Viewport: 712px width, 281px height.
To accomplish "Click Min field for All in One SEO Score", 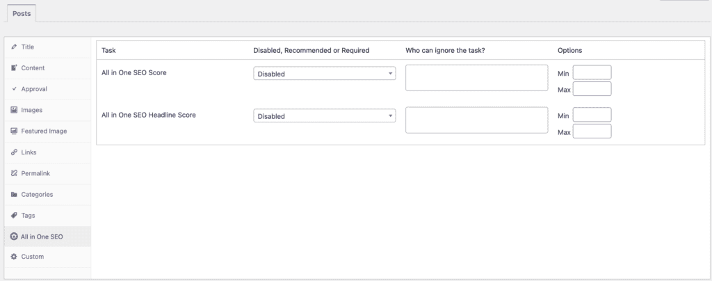I will [x=592, y=72].
